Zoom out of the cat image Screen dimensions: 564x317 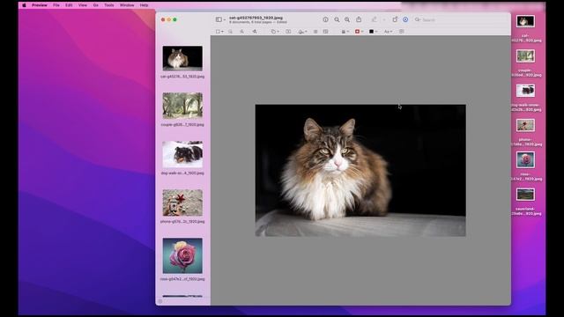point(337,19)
